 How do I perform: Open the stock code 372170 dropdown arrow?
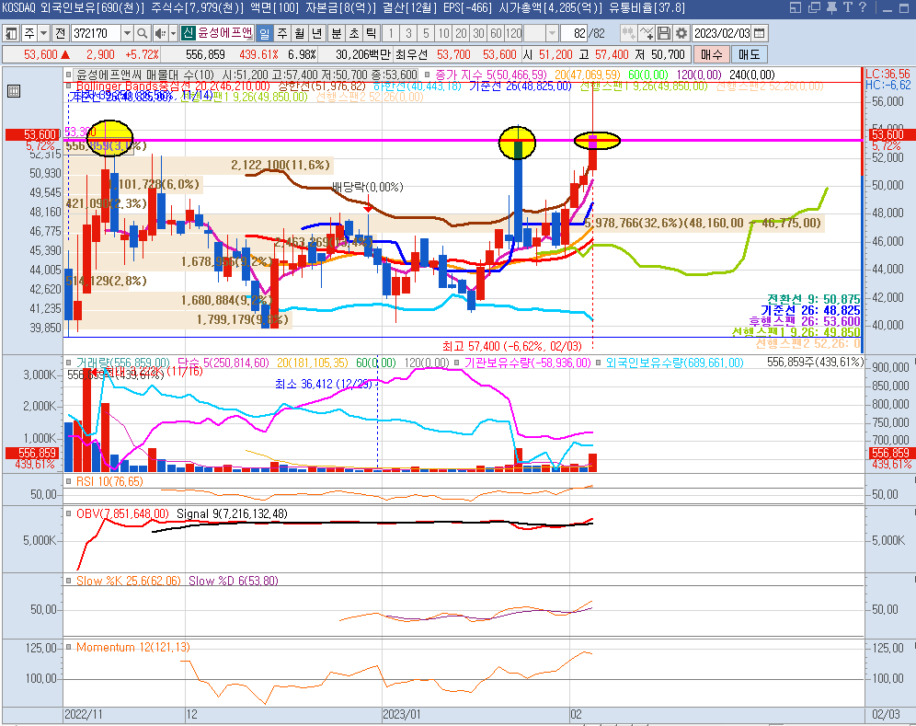pos(127,33)
